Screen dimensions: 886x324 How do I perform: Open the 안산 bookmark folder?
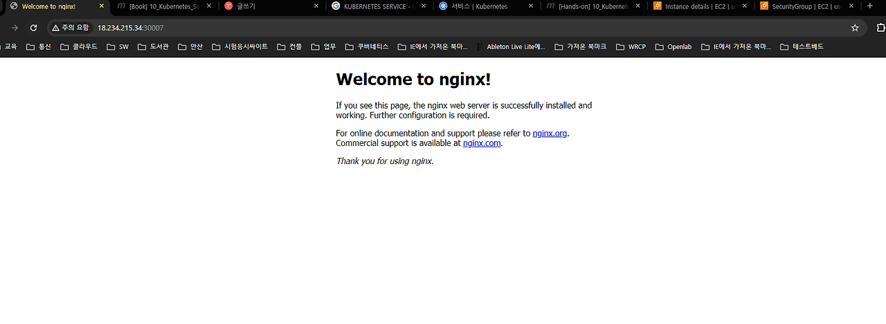[190, 47]
